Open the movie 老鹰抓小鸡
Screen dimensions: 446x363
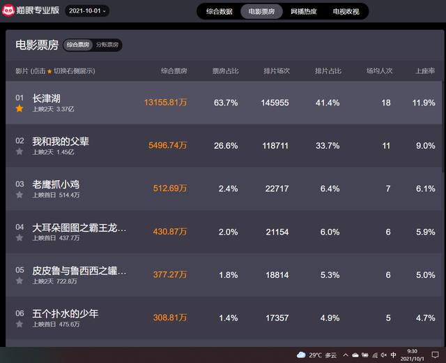coord(56,184)
